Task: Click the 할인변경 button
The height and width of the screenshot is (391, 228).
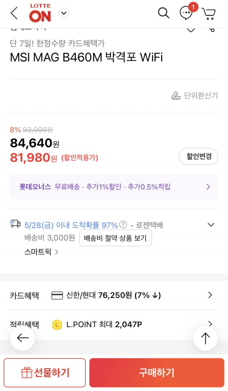Action: tap(199, 156)
